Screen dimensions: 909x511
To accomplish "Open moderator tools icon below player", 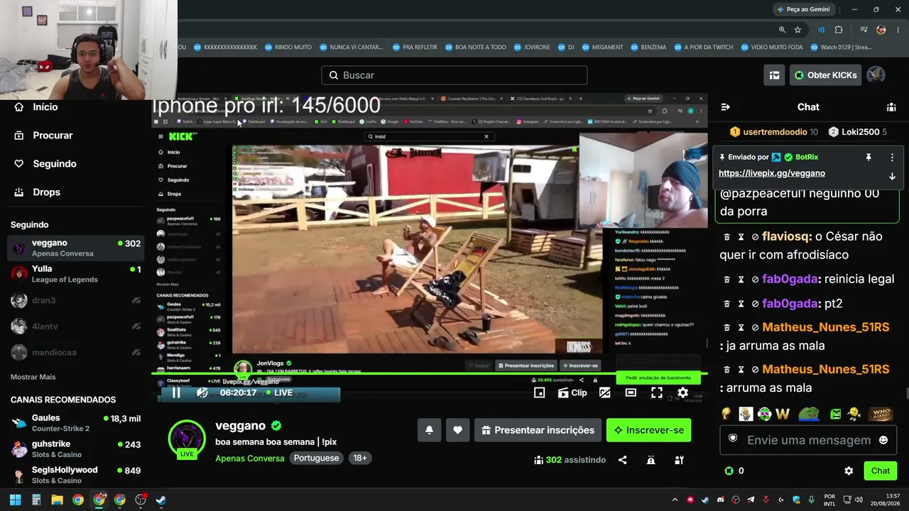I will [679, 460].
